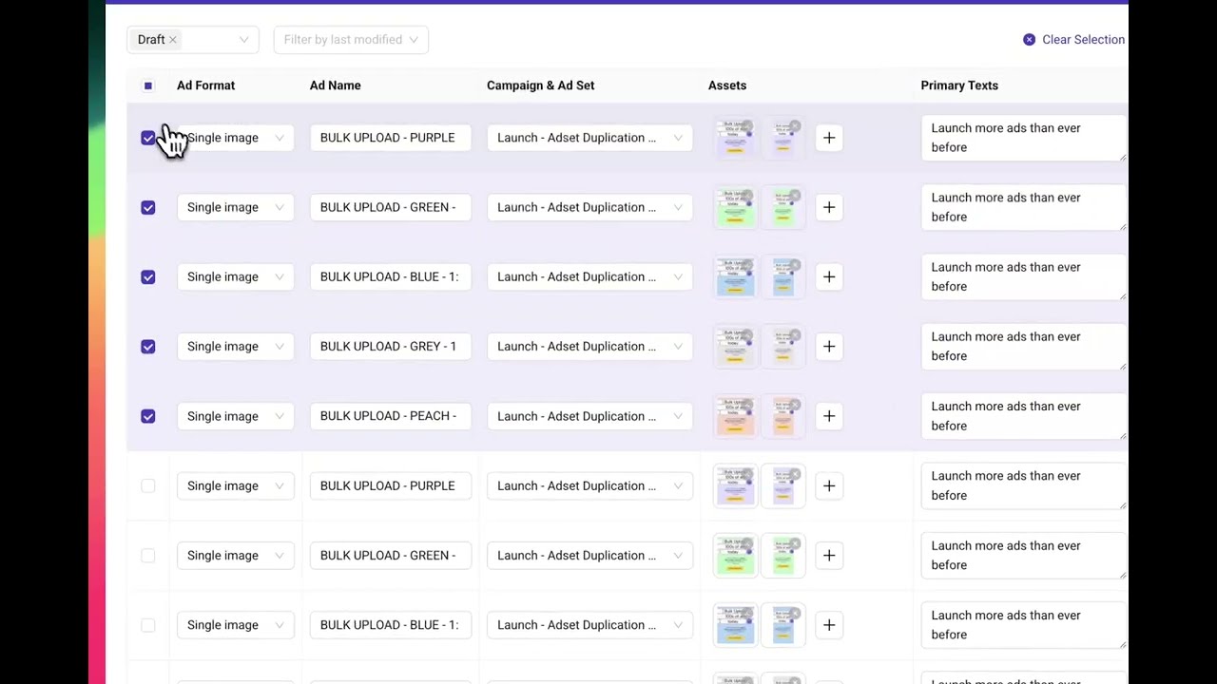This screenshot has height=684, width=1217.
Task: Click the Clear Selection link
Action: pos(1083,40)
